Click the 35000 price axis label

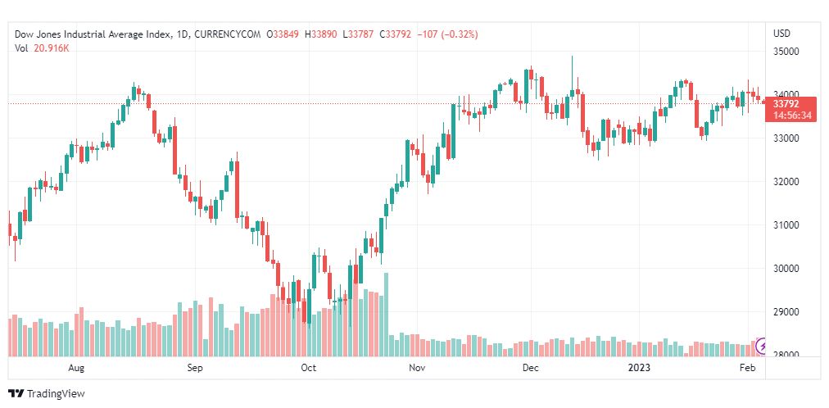pos(786,52)
